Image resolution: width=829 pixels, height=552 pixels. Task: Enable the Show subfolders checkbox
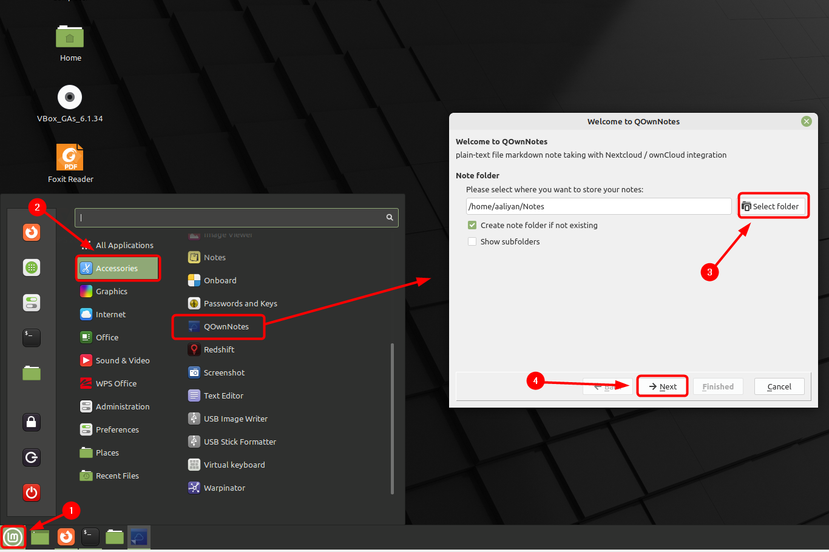tap(472, 241)
